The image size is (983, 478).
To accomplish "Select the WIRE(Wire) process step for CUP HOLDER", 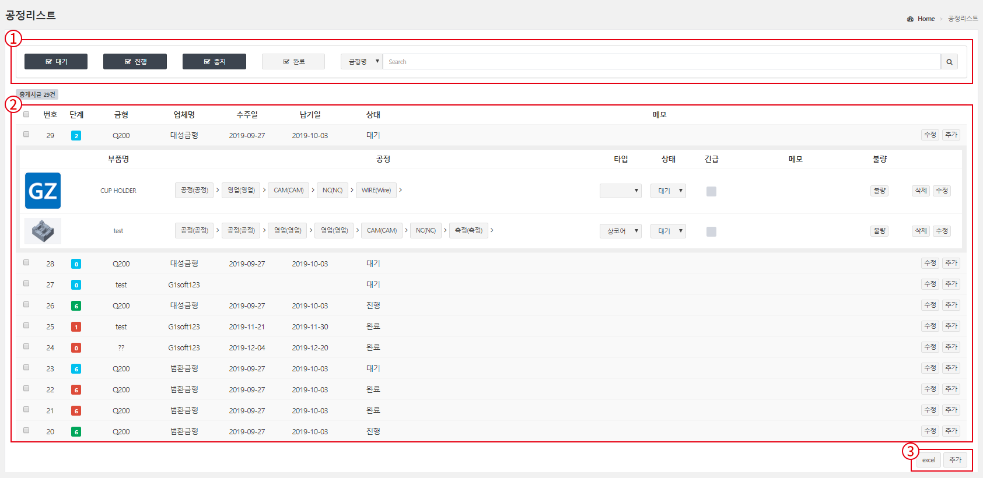I will point(376,190).
